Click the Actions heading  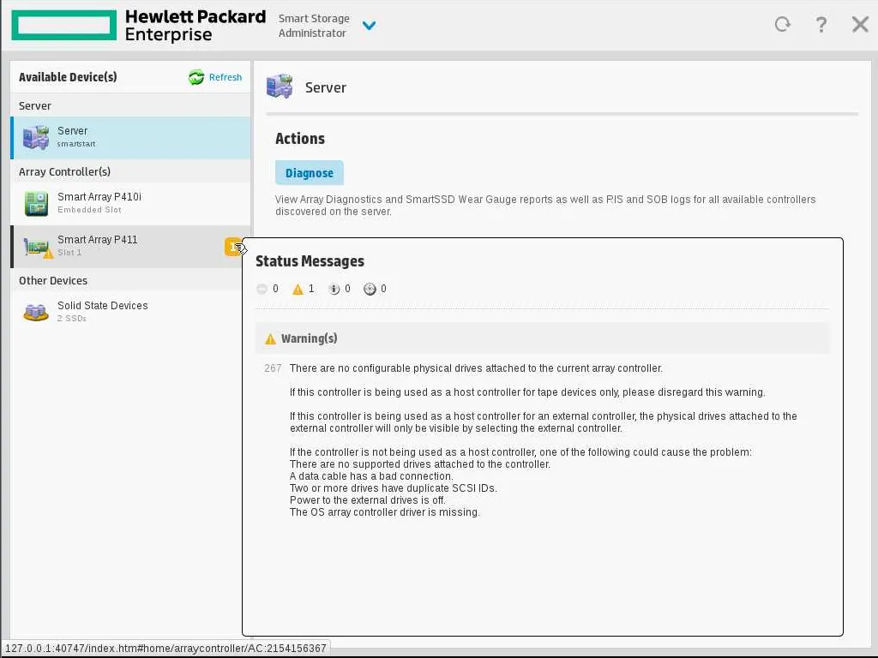coord(299,139)
